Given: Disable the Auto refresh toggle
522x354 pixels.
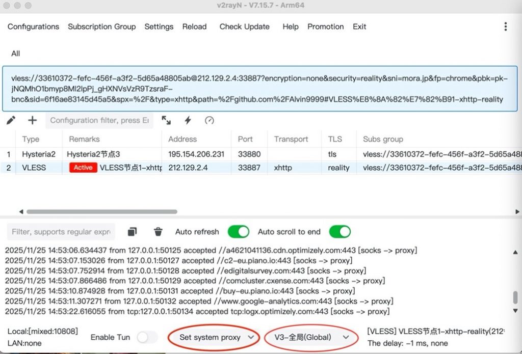Looking at the screenshot, I should [238, 232].
